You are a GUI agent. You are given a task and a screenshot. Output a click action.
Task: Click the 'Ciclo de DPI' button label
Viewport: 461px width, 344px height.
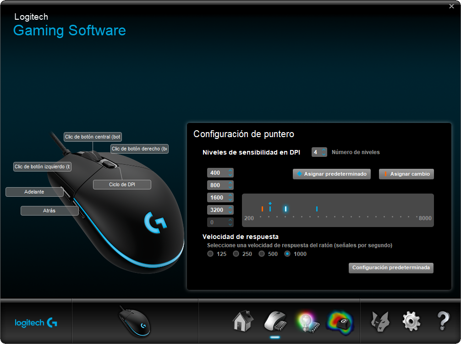tap(122, 184)
